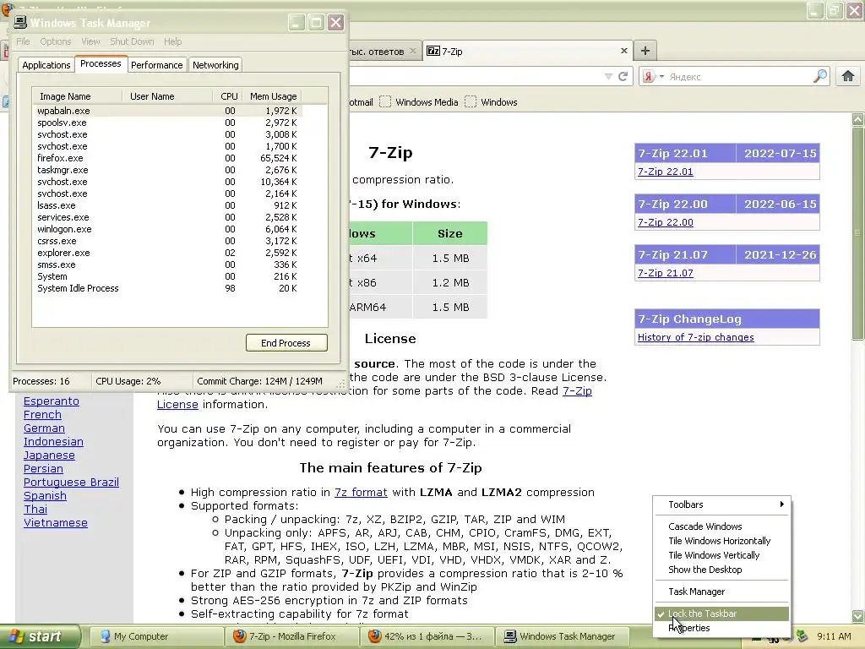Switch to Applications tab
This screenshot has width=865, height=649.
pyautogui.click(x=46, y=65)
